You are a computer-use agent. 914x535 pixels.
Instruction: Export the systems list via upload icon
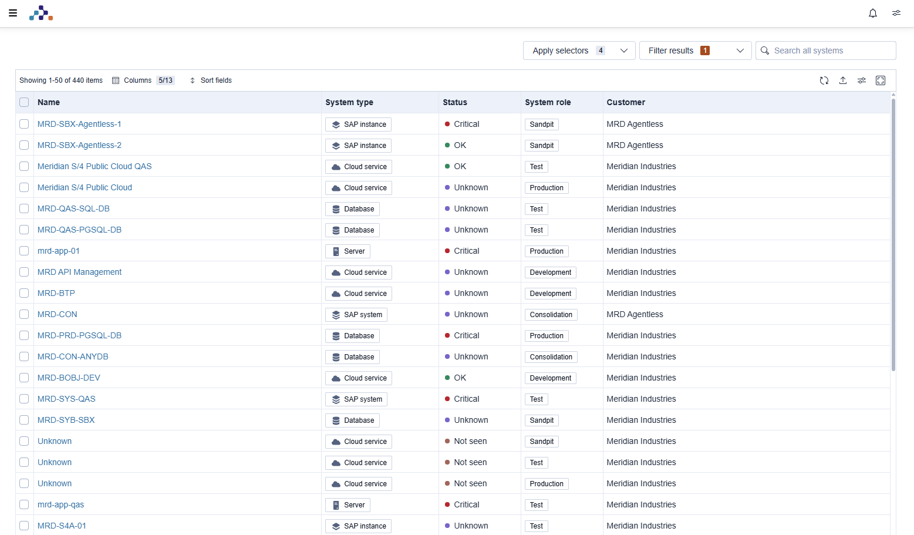[843, 80]
